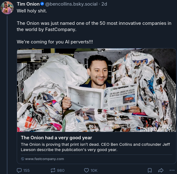Open the @bencollins.bsky.social handle link
This screenshot has width=177, height=174.
click(x=71, y=4)
